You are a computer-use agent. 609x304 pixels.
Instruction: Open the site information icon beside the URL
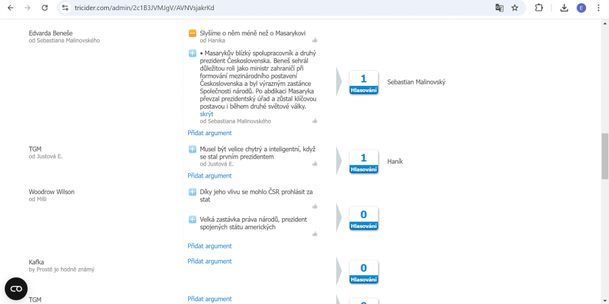65,7
